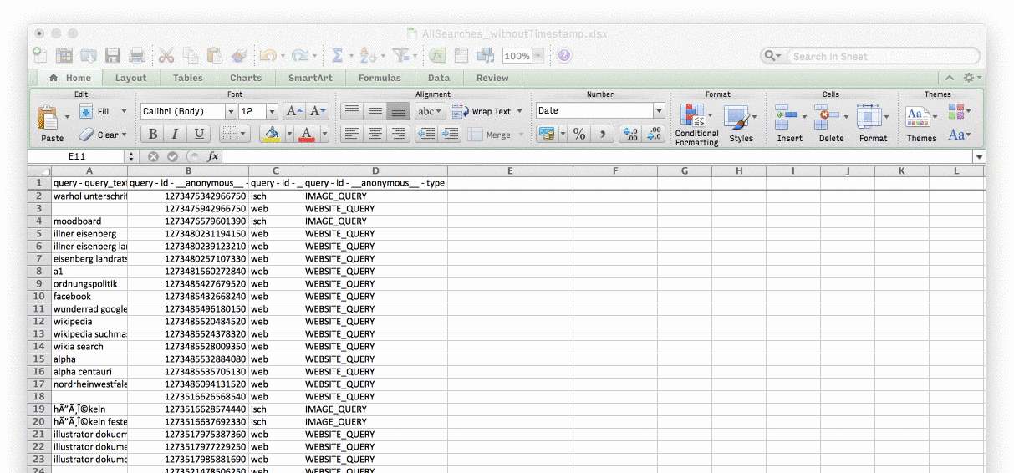Click the Format Painter brush icon
Image resolution: width=1014 pixels, height=473 pixels.
click(x=240, y=56)
